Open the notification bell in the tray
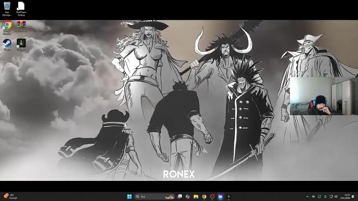358x201 pixels. coord(353,197)
